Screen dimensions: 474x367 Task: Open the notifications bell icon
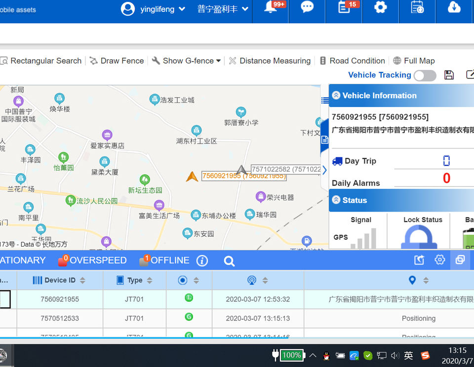click(x=271, y=8)
